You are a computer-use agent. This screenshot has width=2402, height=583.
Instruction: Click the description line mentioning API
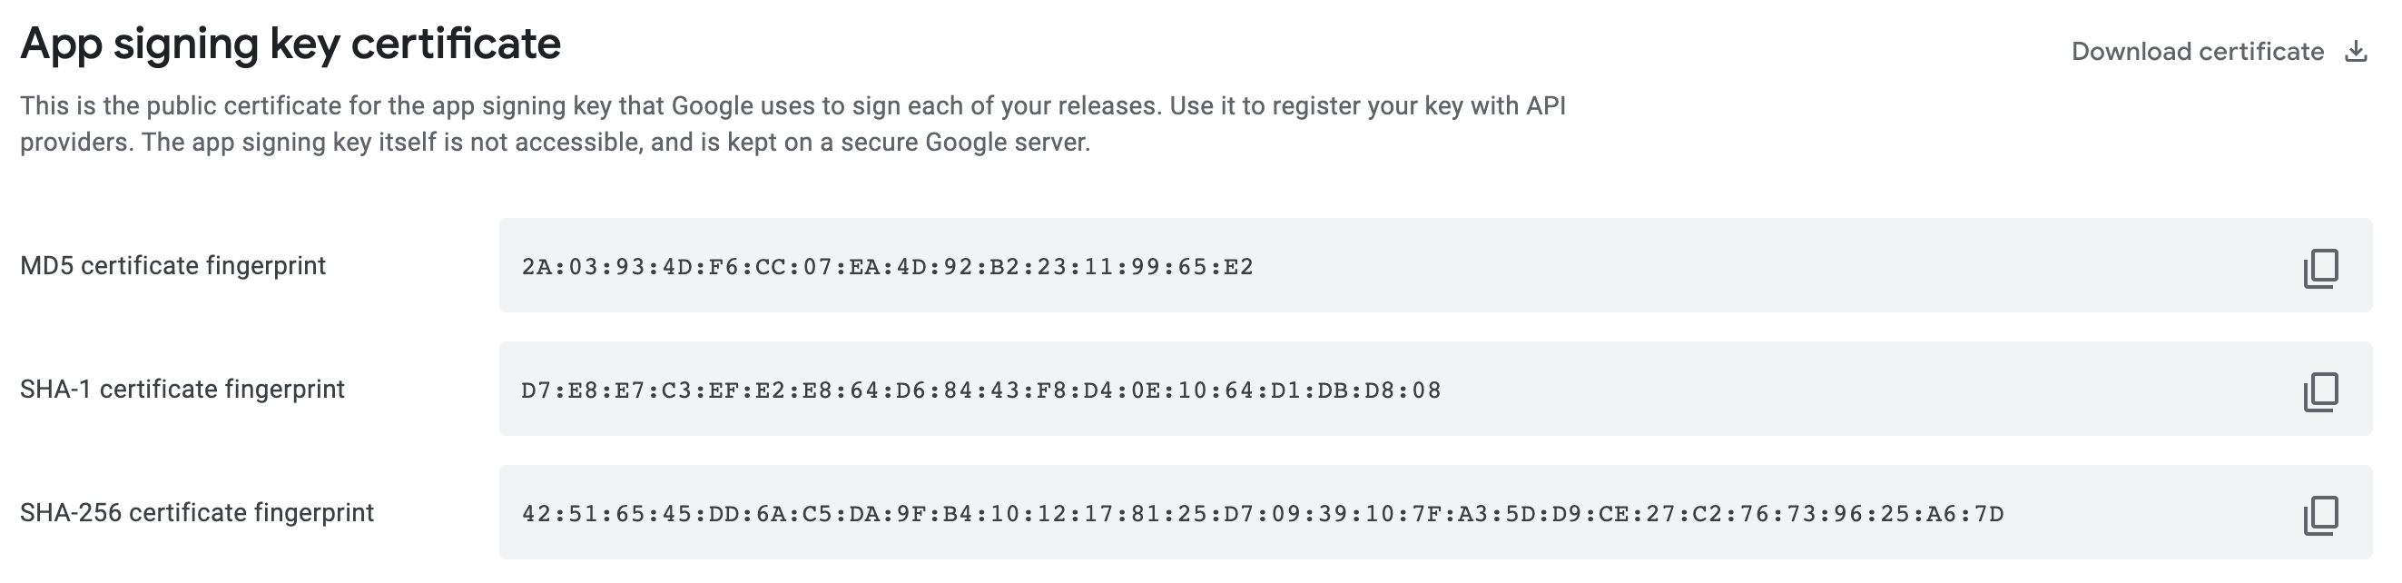pos(792,106)
